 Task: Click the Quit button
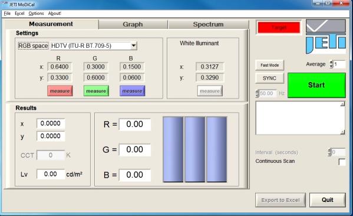(328, 199)
